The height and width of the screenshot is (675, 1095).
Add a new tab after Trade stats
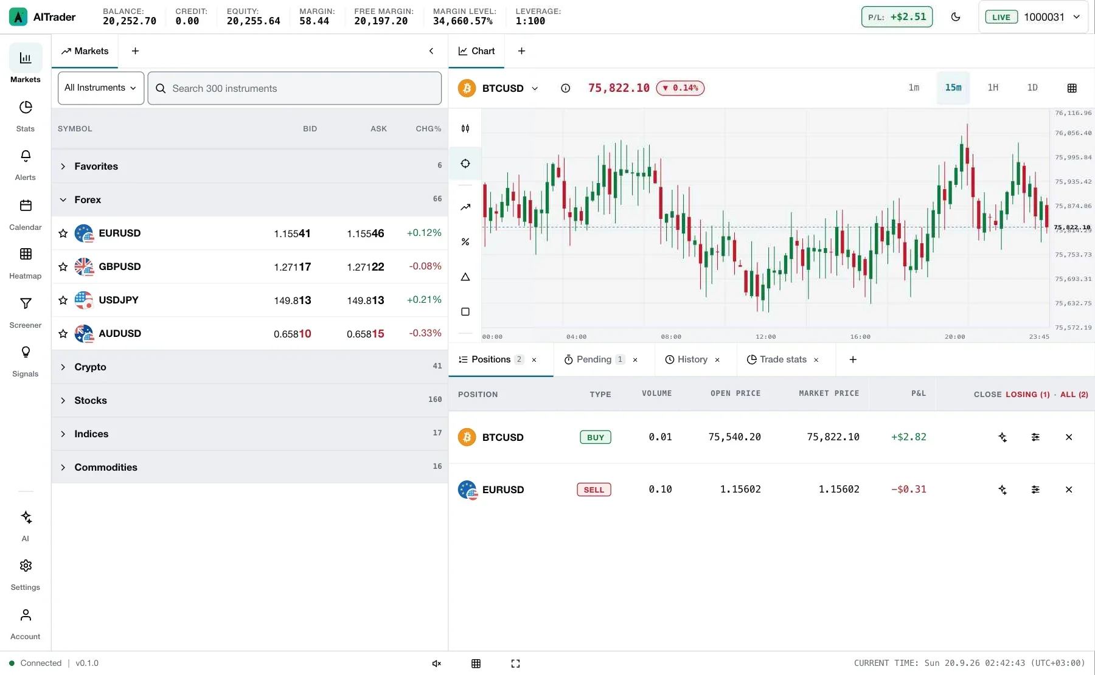coord(853,359)
